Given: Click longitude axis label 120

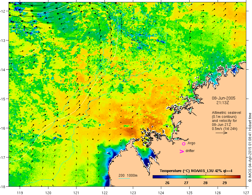Looking at the screenshot, I should click(x=48, y=193).
